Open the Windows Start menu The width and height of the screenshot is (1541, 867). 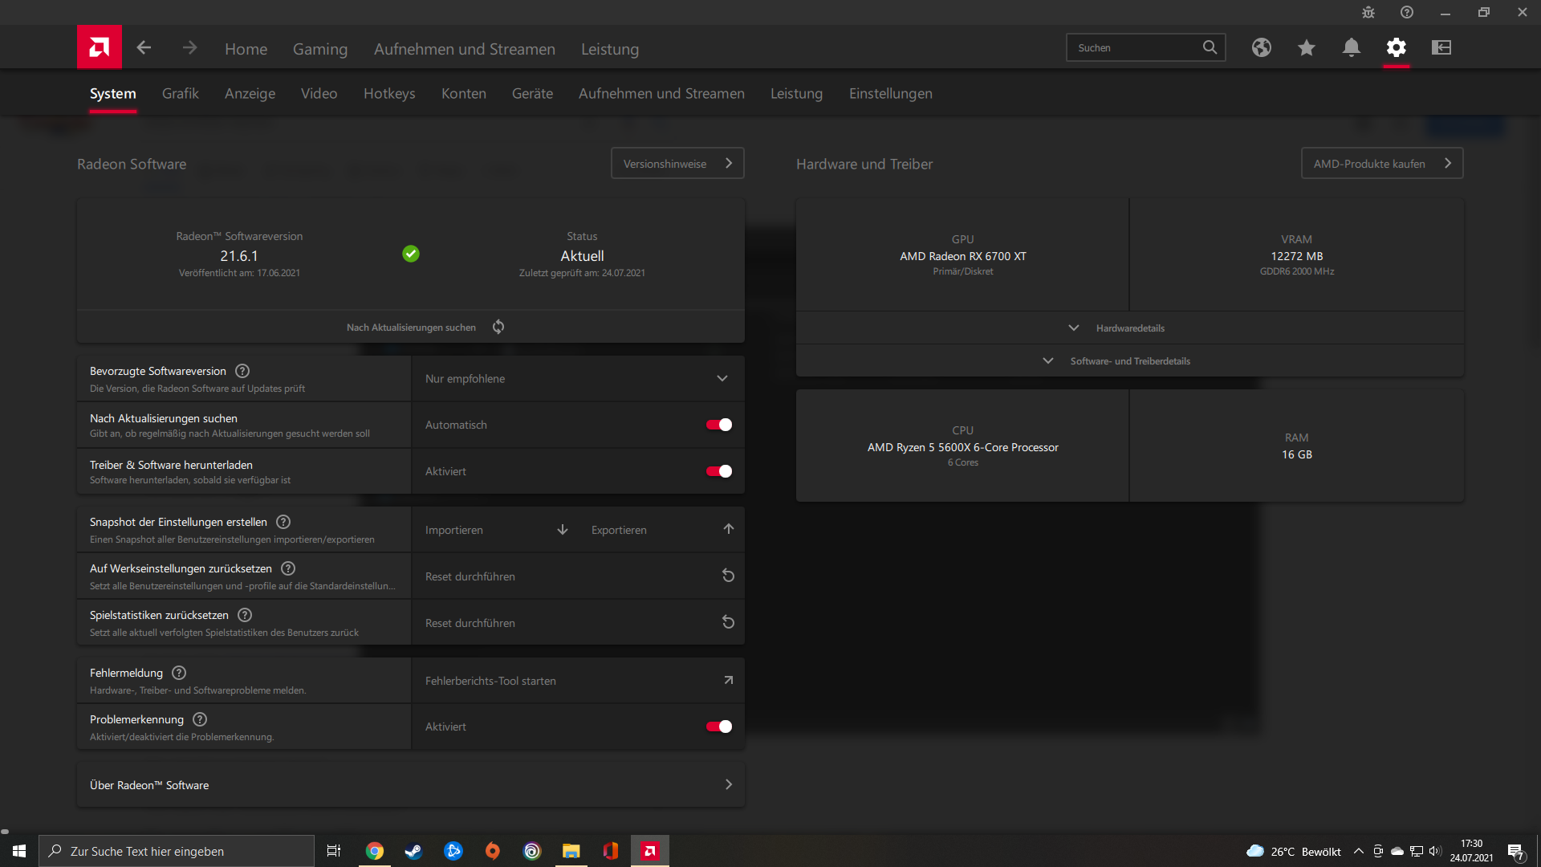coord(19,851)
